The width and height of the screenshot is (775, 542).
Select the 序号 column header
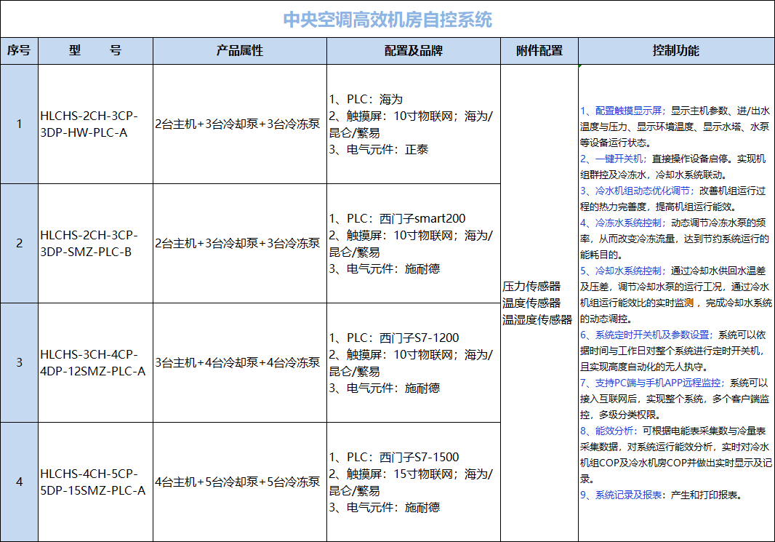19,51
